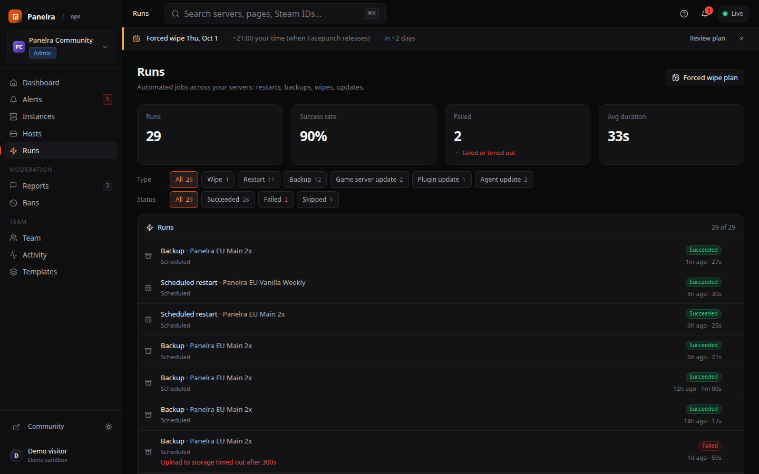Click the Success rate 90% card
759x474 pixels.
pos(364,135)
